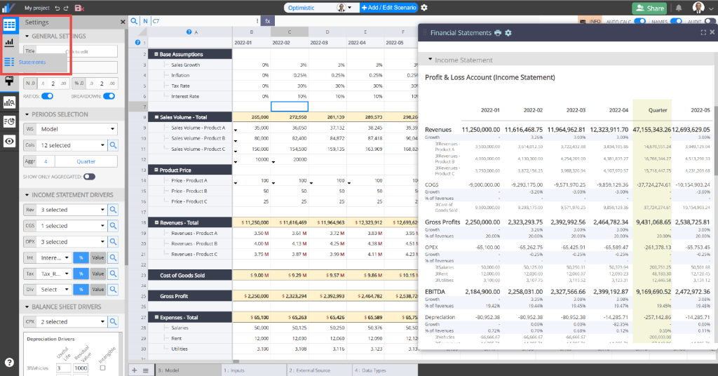
Task: Click the Quarter aggregation button
Action: click(x=86, y=161)
